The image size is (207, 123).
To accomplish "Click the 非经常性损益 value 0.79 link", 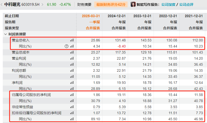I will click(x=97, y=107).
